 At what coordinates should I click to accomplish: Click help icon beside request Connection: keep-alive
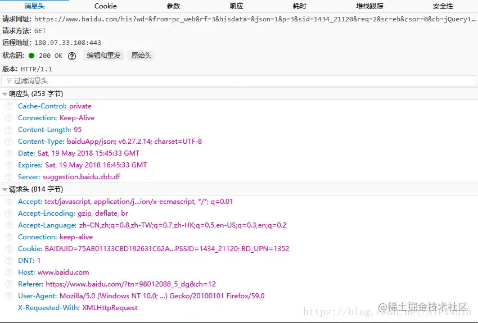(x=9, y=237)
